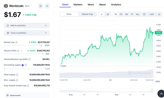Show Fully diluted market cap info icon
The image size is (164, 98).
(28, 86)
